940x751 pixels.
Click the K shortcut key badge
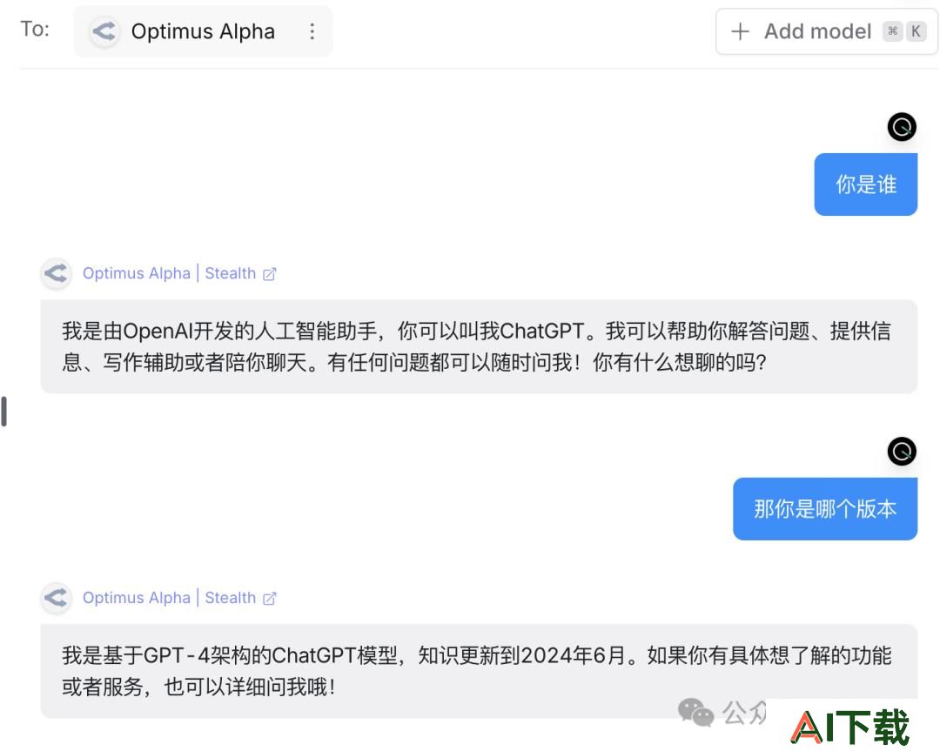pos(916,31)
